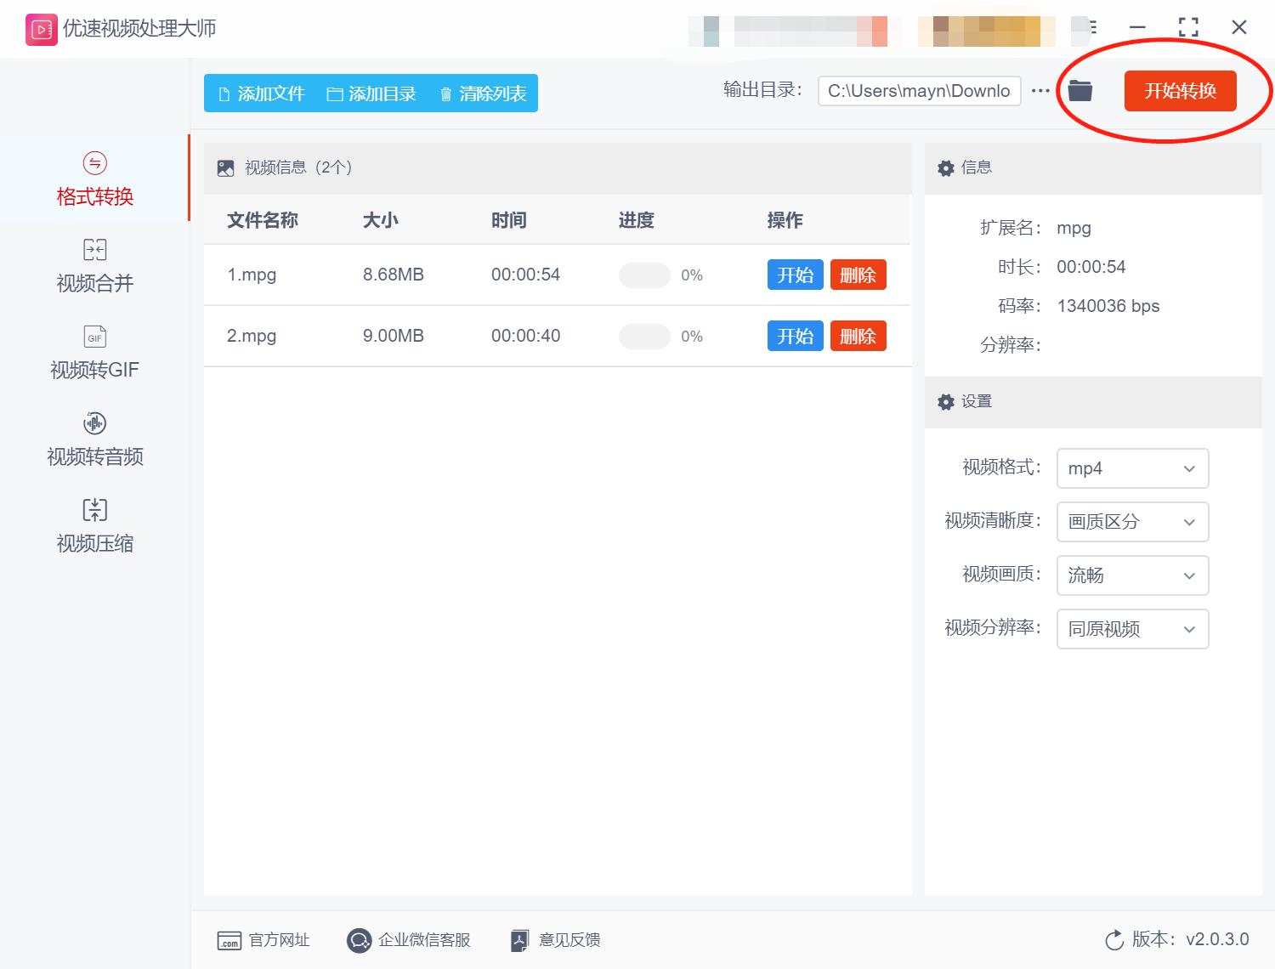Open the 视频格式 mp4 dropdown
The height and width of the screenshot is (969, 1275).
1132,468
